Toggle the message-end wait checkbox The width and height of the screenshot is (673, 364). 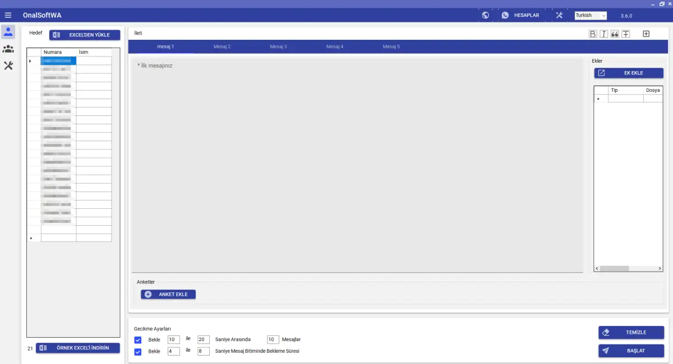tap(138, 352)
